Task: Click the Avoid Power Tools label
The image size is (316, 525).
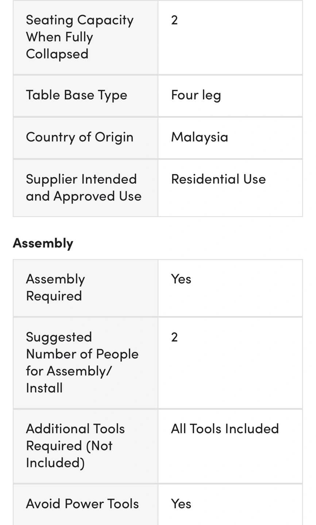Action: [x=82, y=503]
